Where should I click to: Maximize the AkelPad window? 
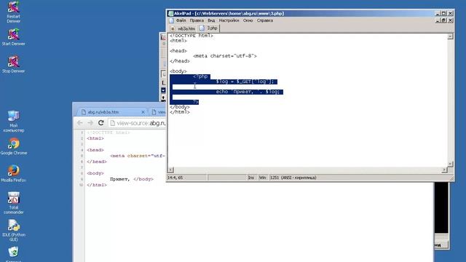[x=443, y=13]
